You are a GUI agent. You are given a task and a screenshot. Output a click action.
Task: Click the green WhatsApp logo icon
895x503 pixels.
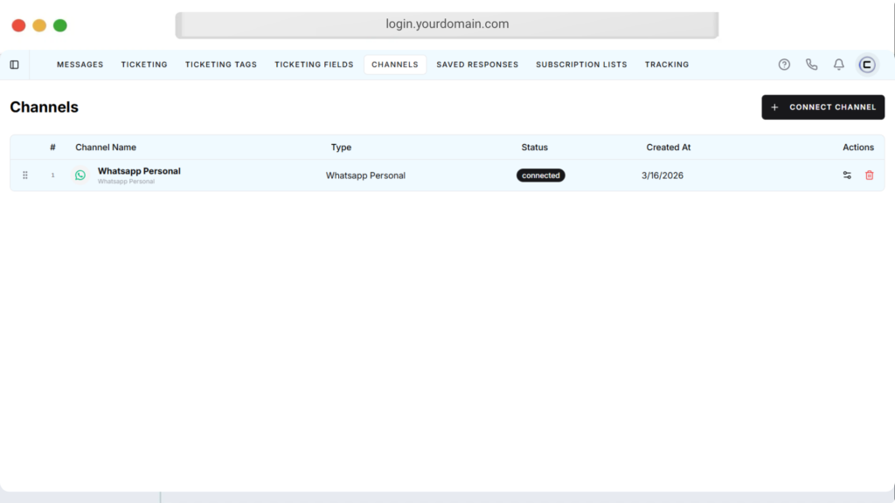(x=80, y=176)
